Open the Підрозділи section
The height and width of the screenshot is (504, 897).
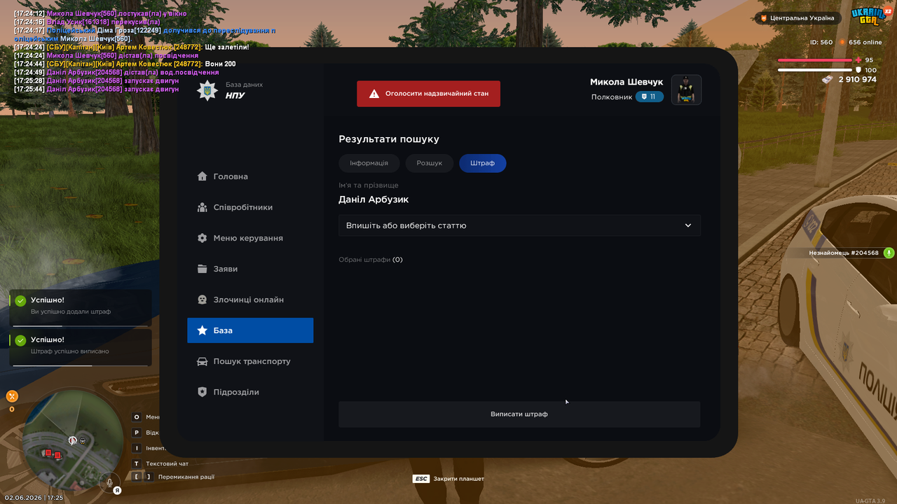pyautogui.click(x=250, y=392)
